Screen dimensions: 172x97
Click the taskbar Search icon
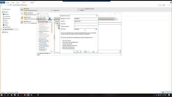[x=5, y=95]
